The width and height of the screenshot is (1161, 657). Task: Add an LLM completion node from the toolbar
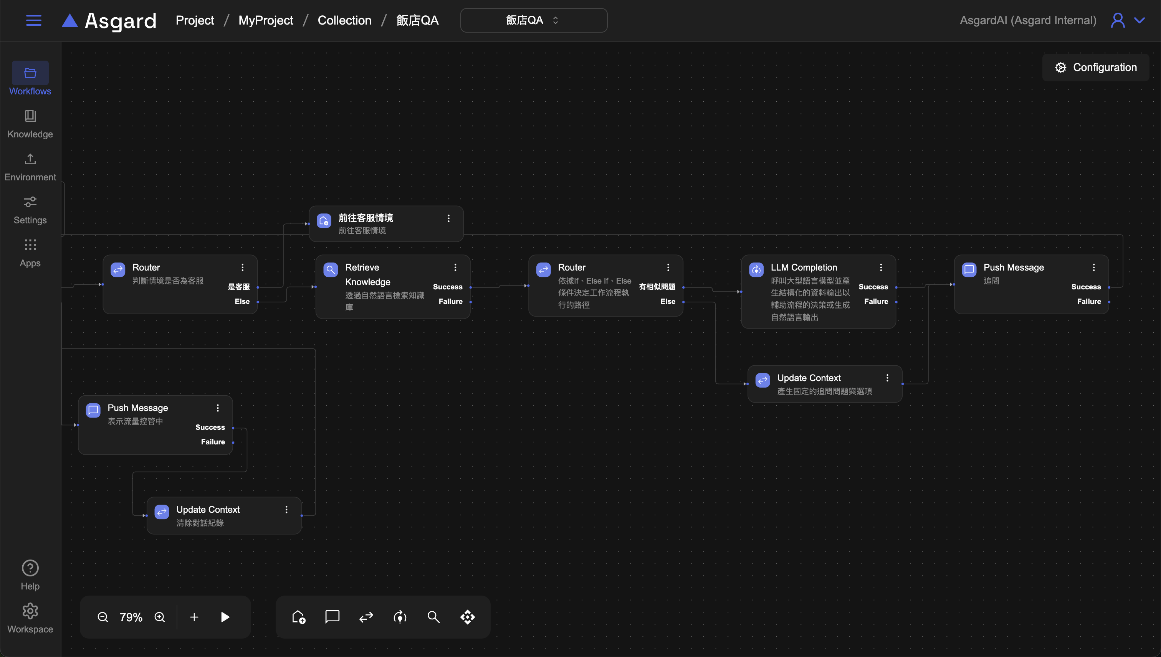click(x=400, y=617)
